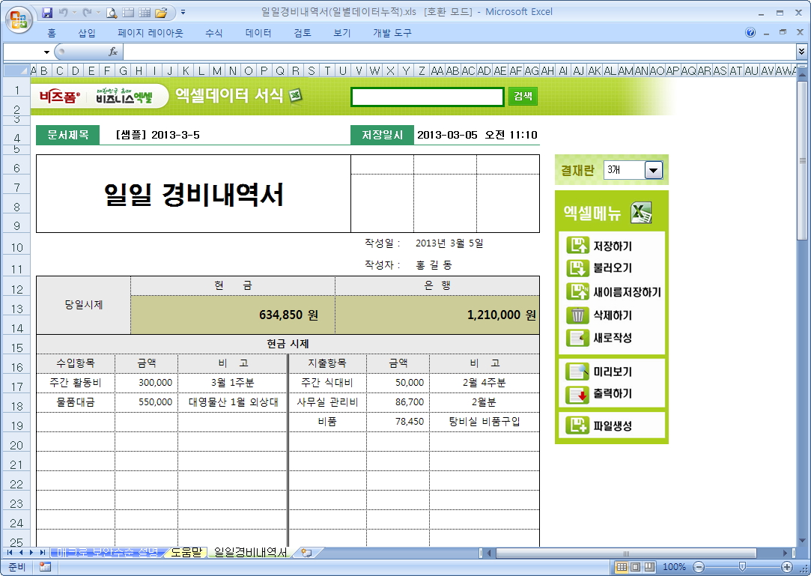Open the round Office button menu
The image size is (811, 576).
tap(19, 19)
